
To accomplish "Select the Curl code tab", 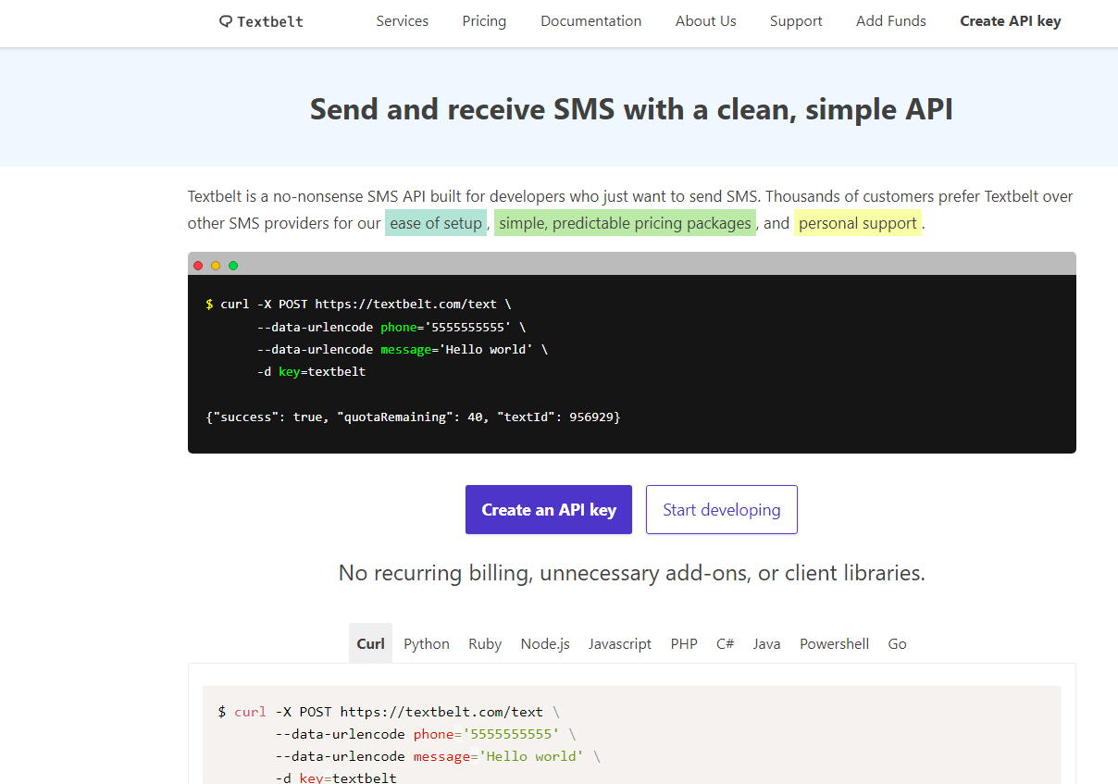I will (370, 643).
